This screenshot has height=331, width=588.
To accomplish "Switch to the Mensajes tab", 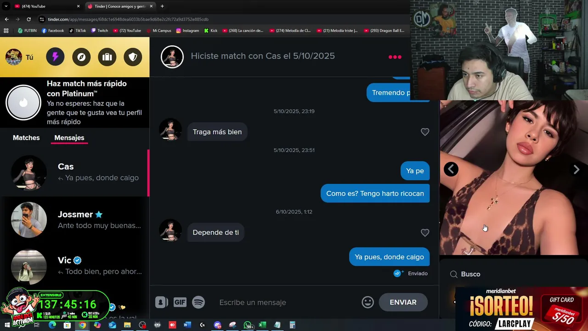I will point(69,138).
